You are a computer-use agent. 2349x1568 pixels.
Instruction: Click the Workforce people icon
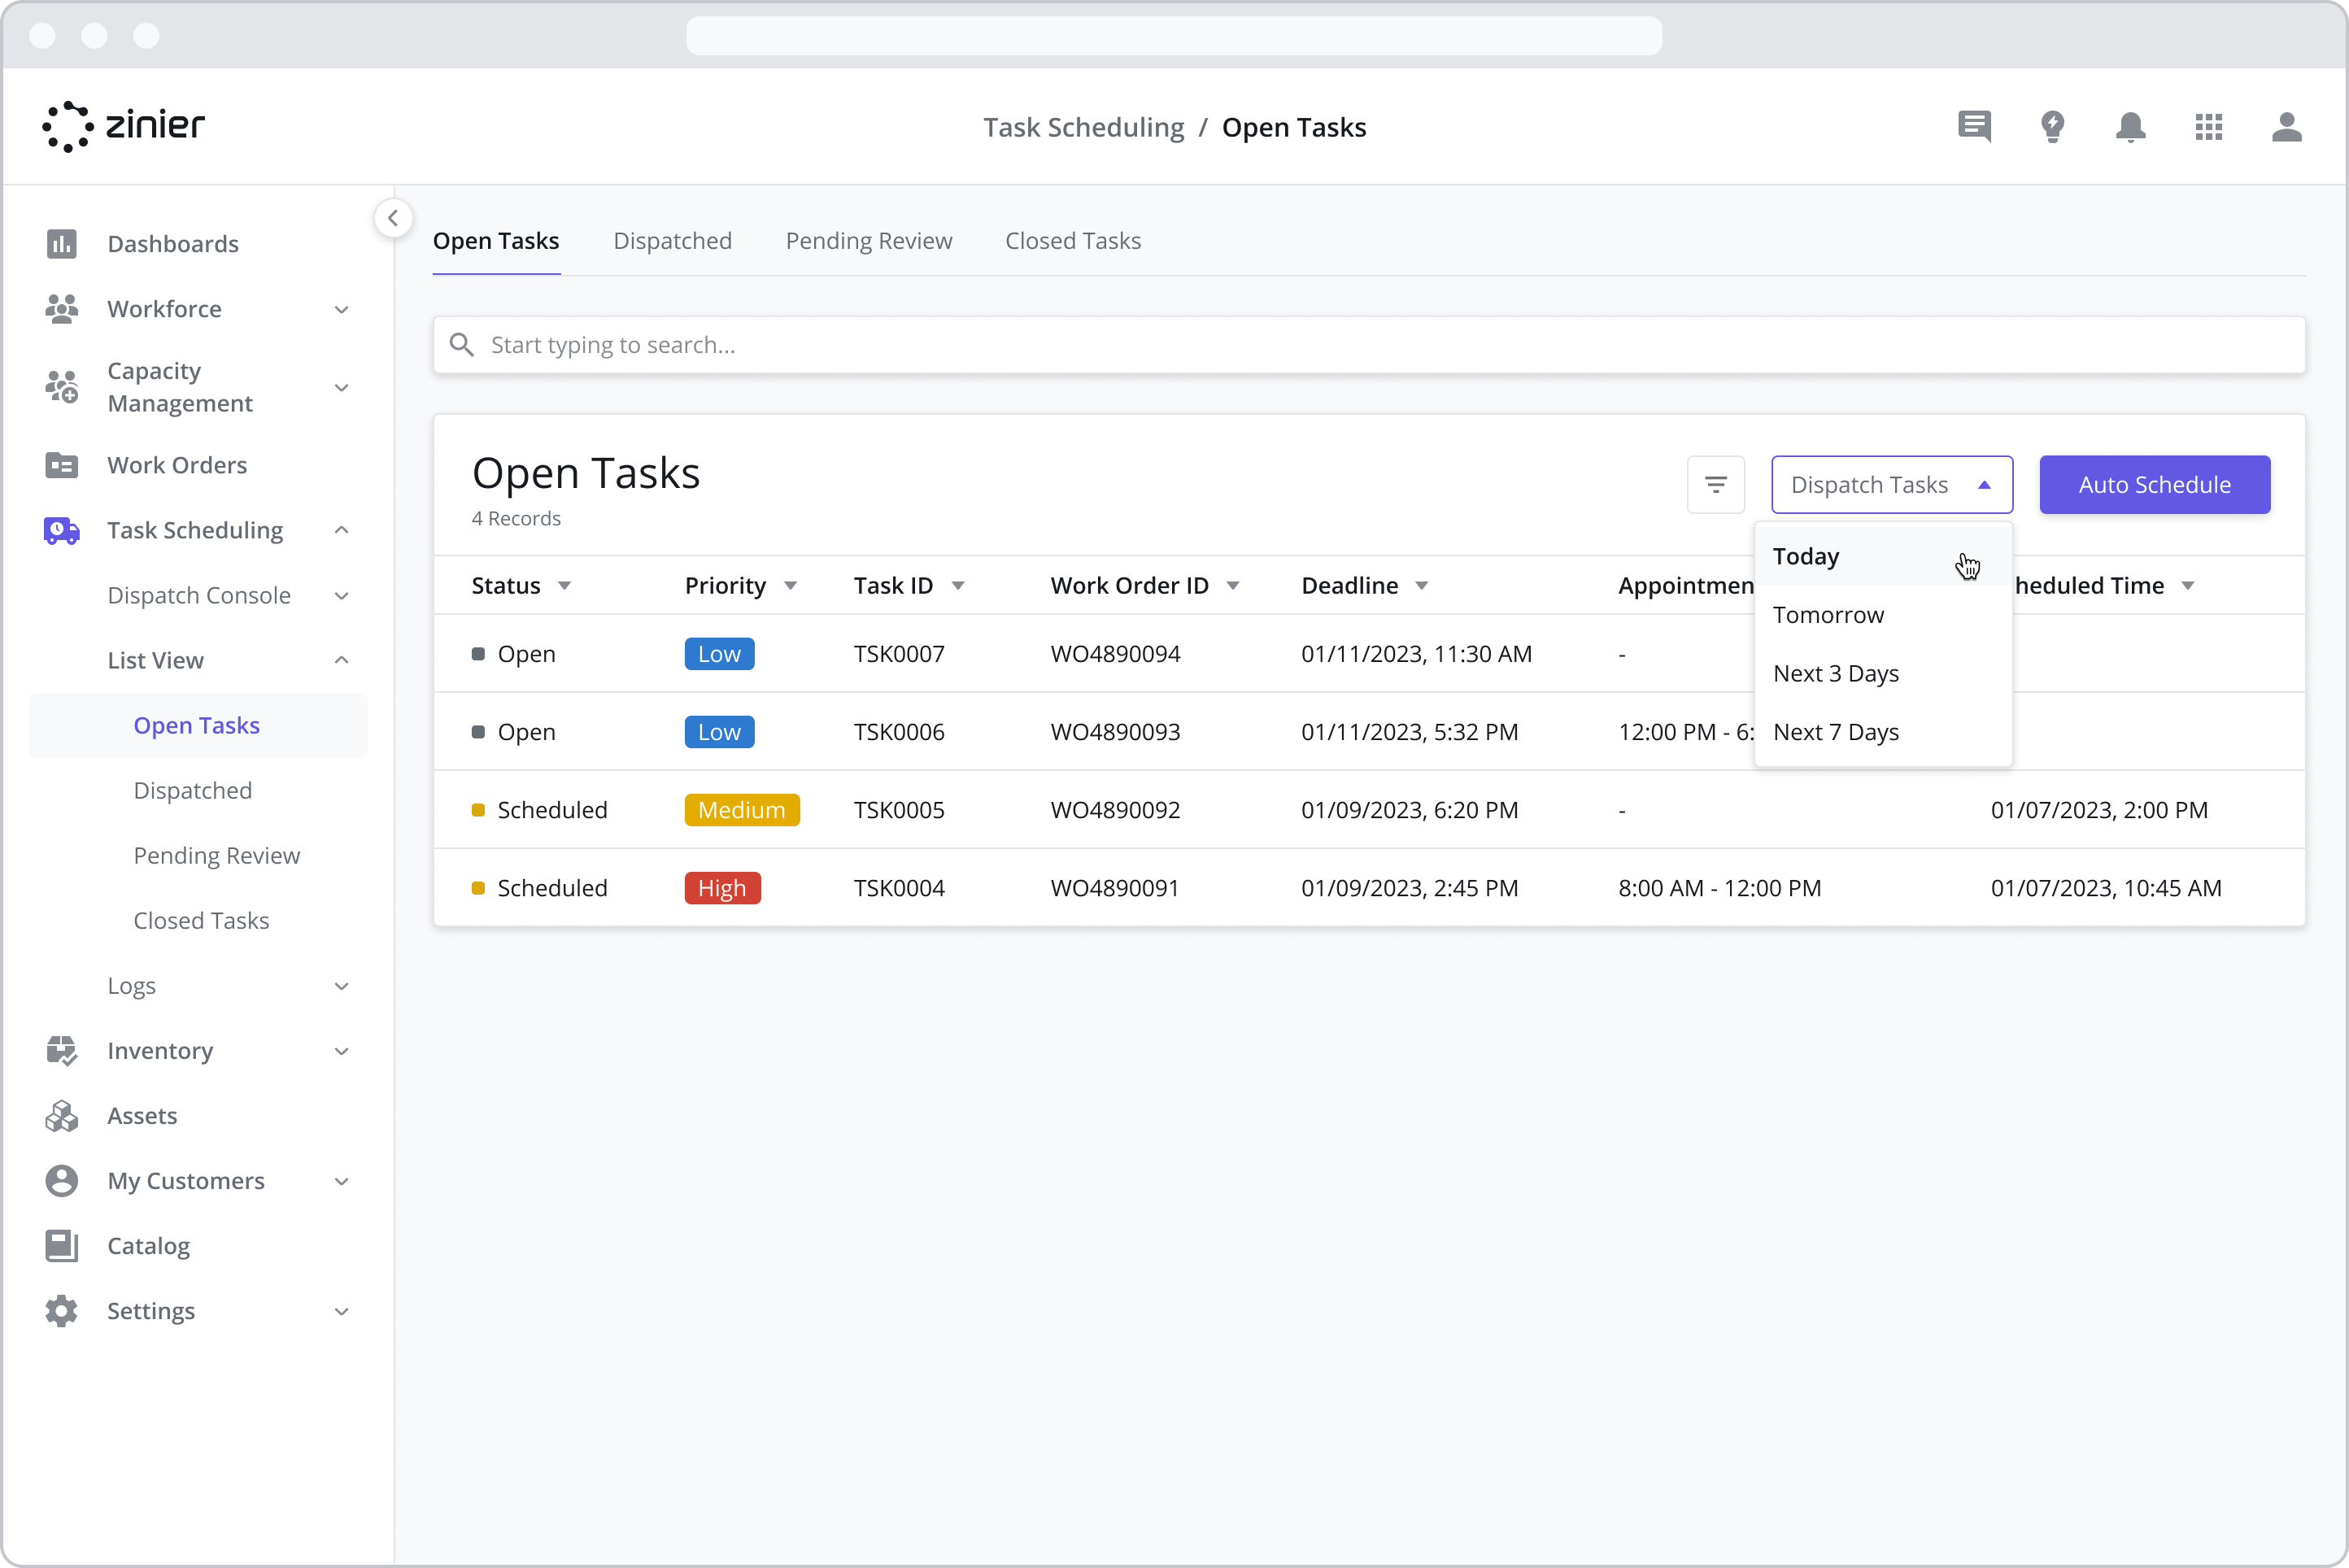62,309
